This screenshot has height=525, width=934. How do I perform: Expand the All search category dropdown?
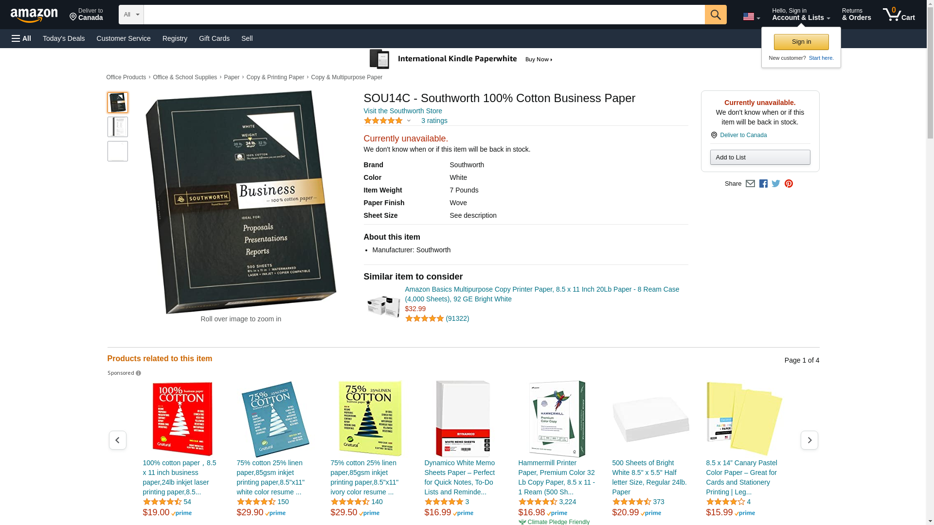click(x=131, y=15)
